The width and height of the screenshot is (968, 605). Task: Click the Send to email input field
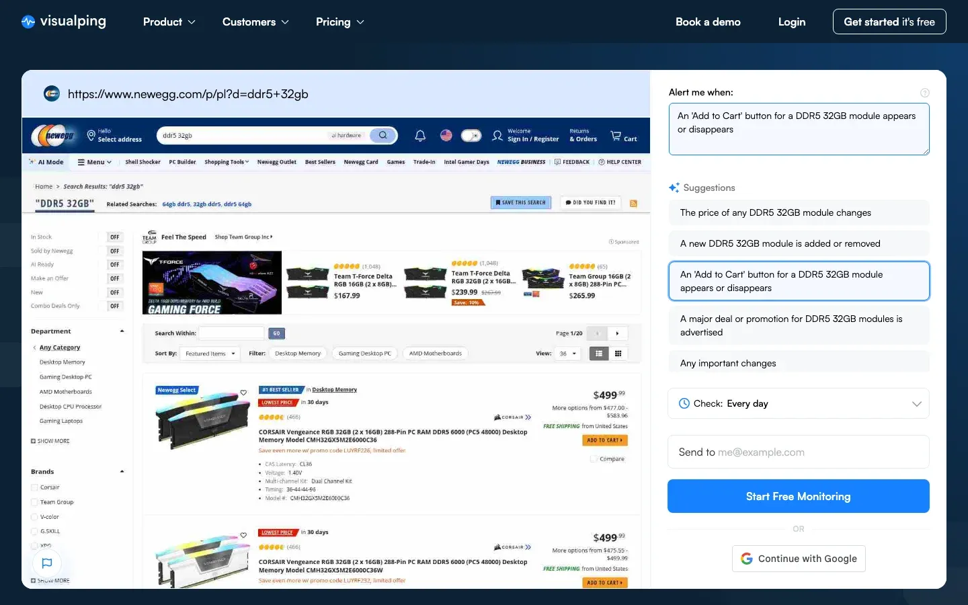[799, 452]
